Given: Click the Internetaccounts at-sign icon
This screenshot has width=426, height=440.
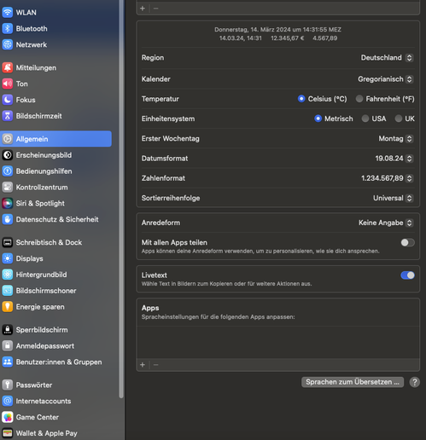Looking at the screenshot, I should pos(8,401).
